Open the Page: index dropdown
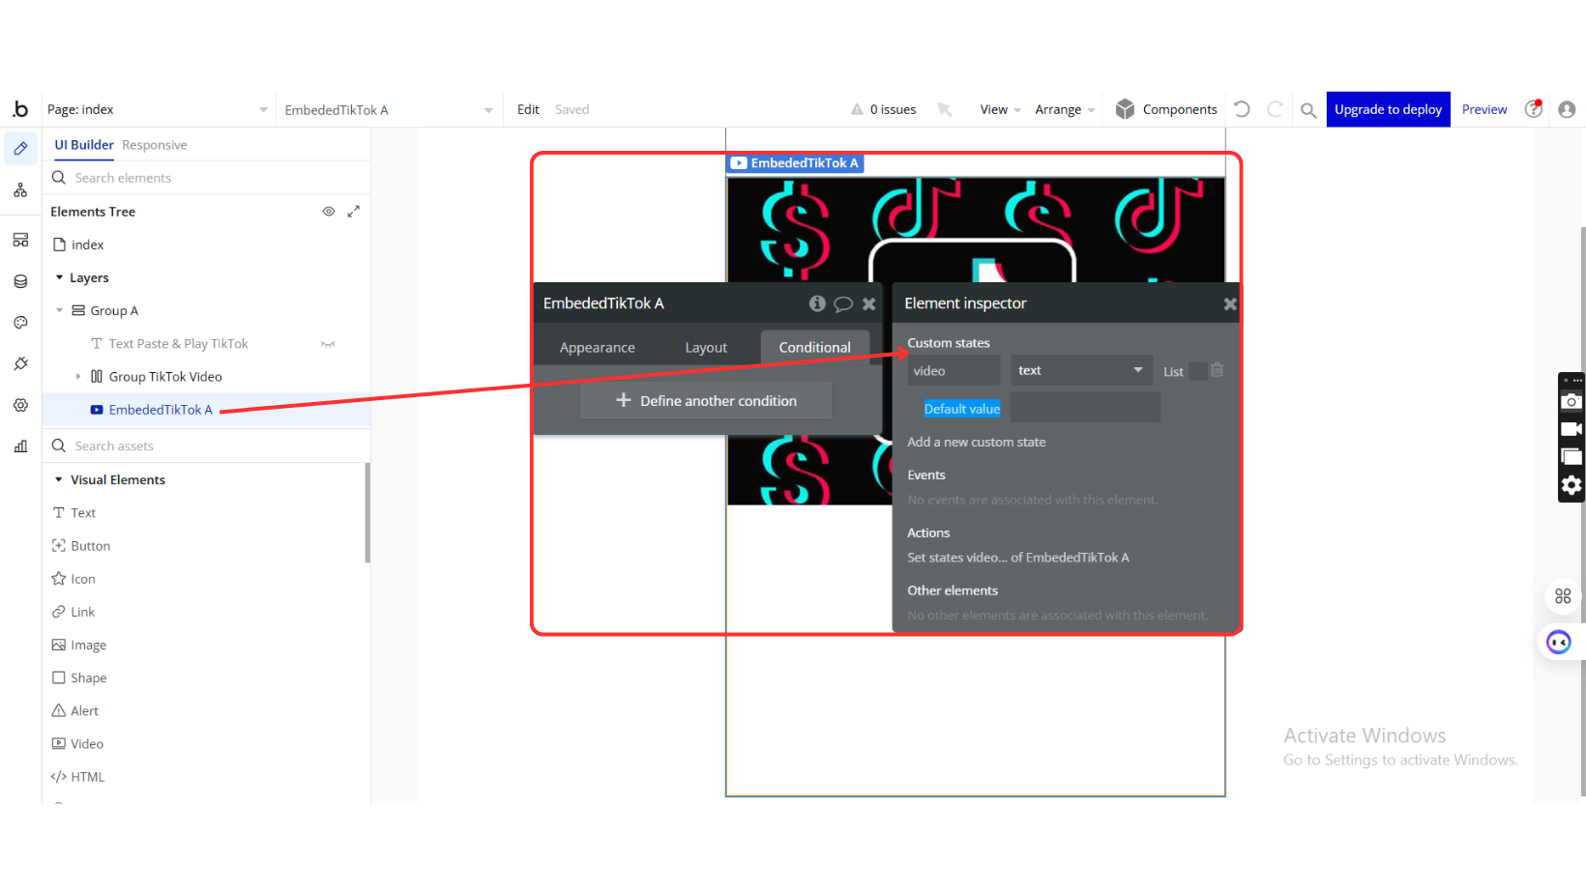The width and height of the screenshot is (1586, 893). [158, 110]
